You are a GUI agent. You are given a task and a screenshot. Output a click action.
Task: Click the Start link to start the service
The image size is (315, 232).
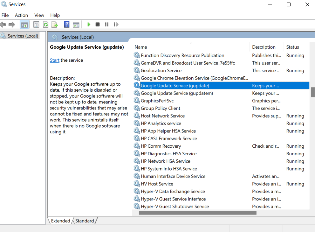click(55, 60)
